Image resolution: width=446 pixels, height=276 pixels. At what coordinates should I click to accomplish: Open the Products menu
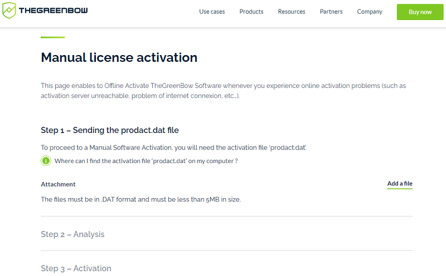[251, 12]
